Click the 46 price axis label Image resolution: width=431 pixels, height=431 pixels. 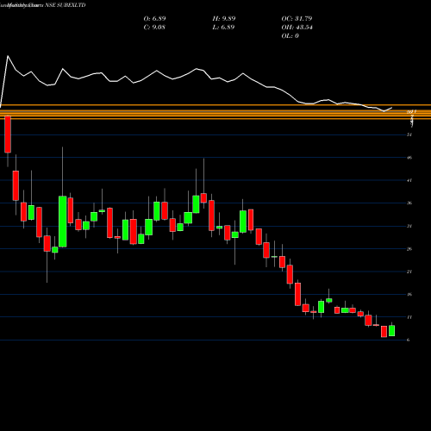click(x=409, y=158)
